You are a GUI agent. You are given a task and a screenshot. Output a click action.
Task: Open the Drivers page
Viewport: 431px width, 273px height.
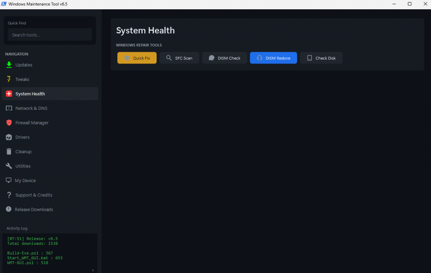(x=50, y=137)
